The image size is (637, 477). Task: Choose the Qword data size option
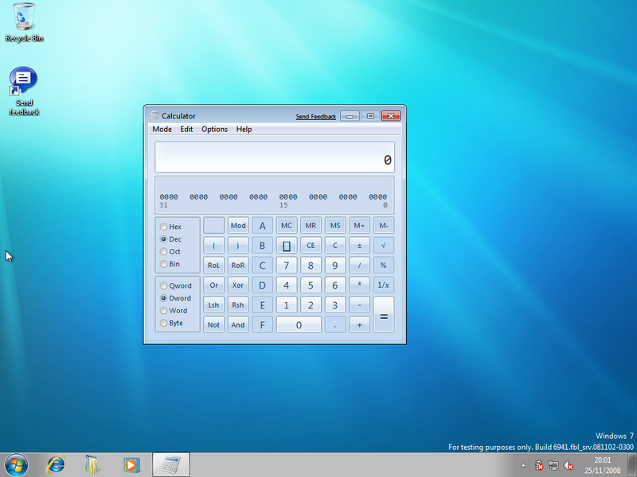[x=164, y=285]
